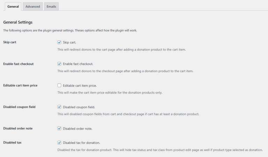Click the bold Skip cart row label
This screenshot has width=268, height=157.
coord(9,42)
